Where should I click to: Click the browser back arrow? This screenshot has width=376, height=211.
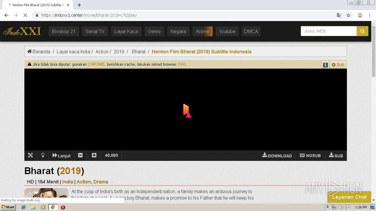(6, 15)
